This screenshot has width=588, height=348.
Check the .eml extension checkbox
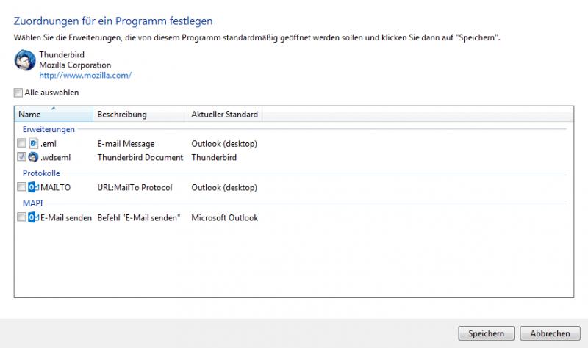coord(21,143)
